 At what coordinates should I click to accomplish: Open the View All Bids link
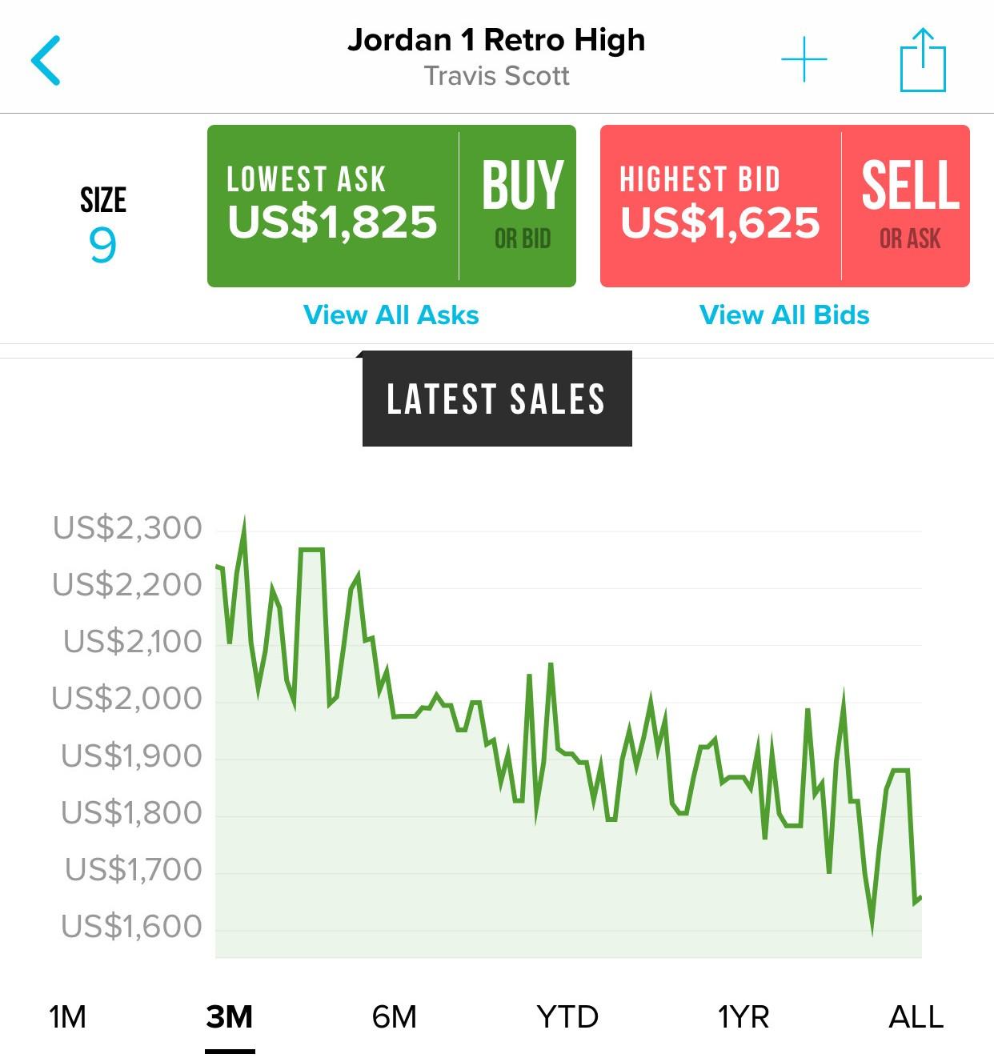point(784,315)
